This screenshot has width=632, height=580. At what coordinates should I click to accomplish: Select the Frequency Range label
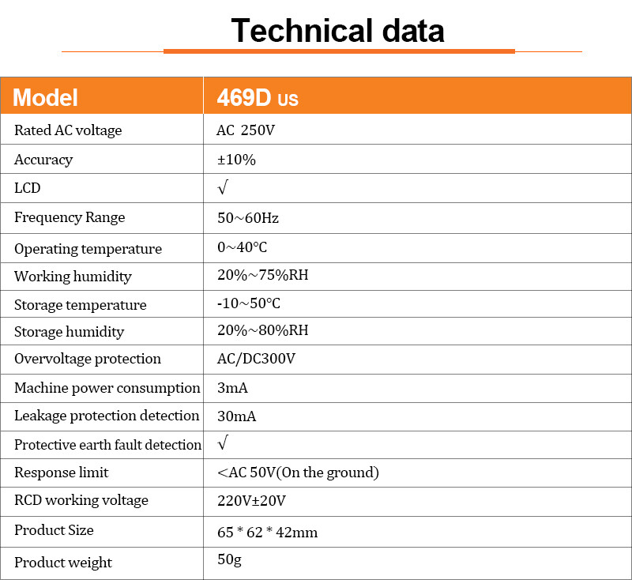(x=70, y=217)
